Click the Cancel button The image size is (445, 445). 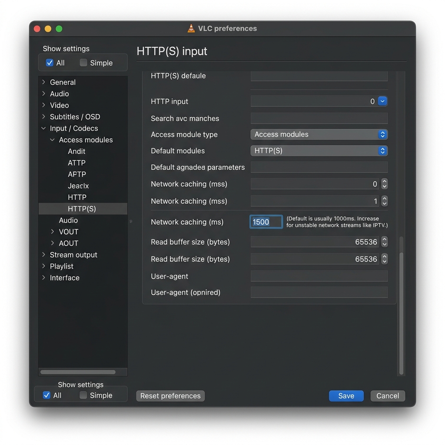(x=388, y=395)
